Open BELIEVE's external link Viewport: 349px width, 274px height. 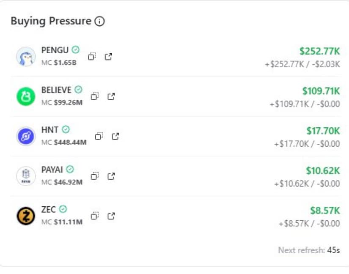(111, 96)
